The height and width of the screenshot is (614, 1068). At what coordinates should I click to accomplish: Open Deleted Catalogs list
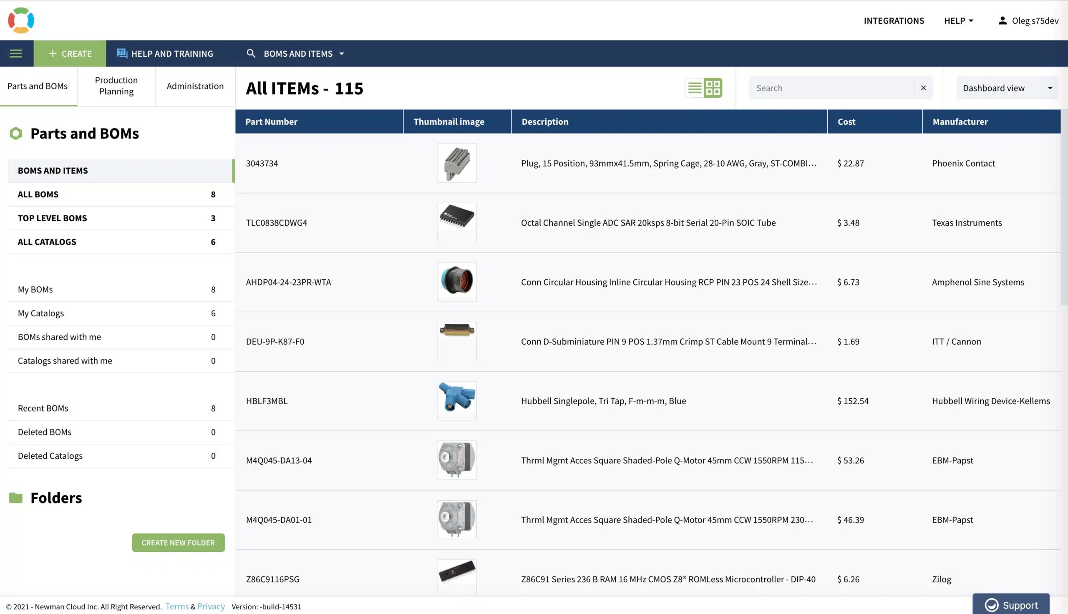coord(121,456)
